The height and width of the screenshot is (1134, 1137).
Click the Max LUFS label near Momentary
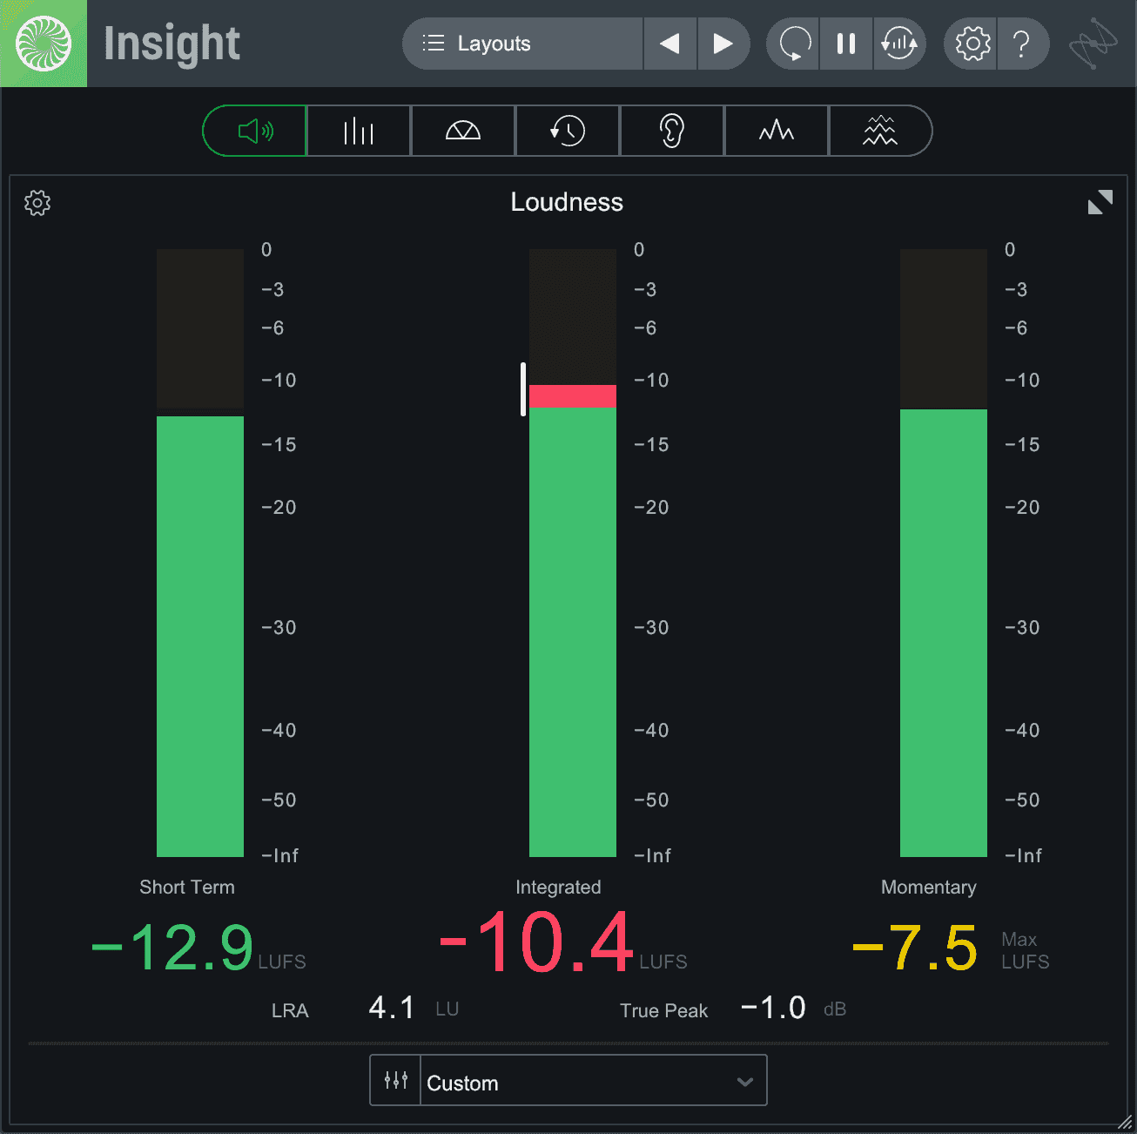click(x=1026, y=950)
